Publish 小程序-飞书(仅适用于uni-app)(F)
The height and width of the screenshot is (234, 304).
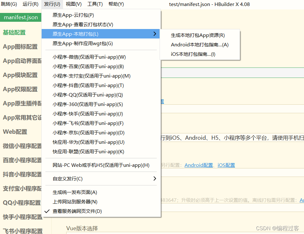[x=101, y=123]
